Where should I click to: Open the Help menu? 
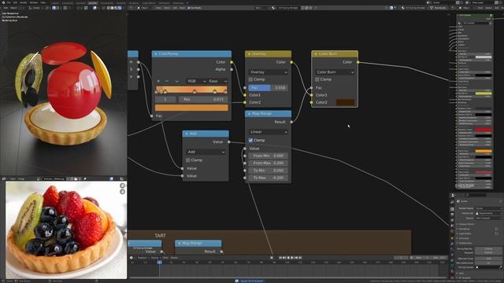click(x=43, y=2)
